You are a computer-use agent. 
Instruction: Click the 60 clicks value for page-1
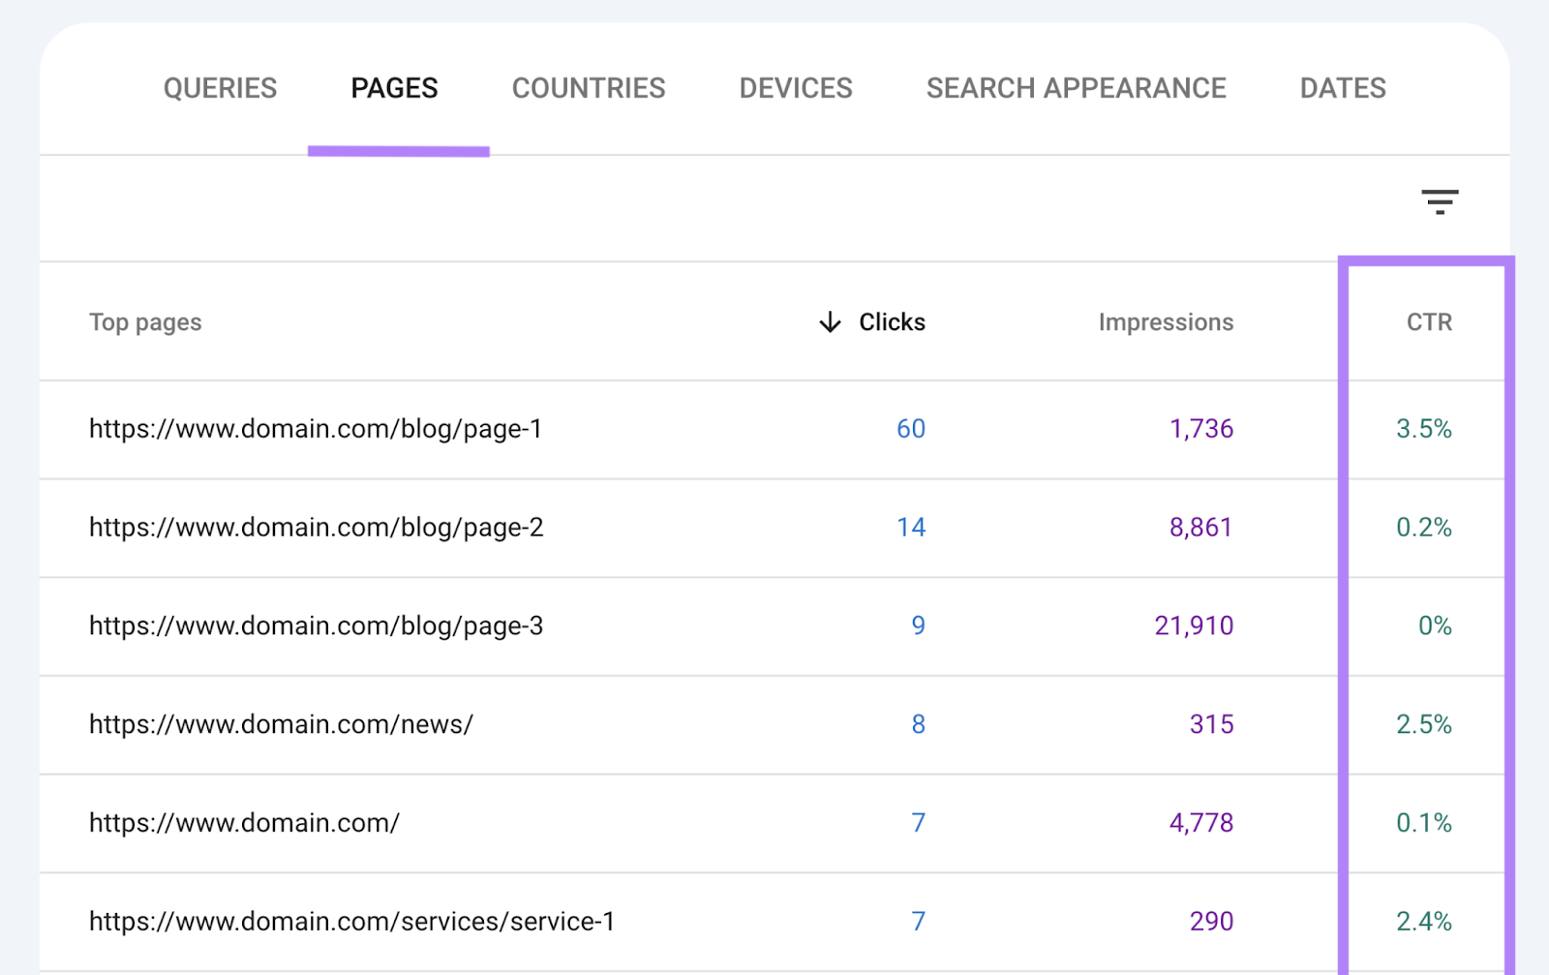[910, 429]
